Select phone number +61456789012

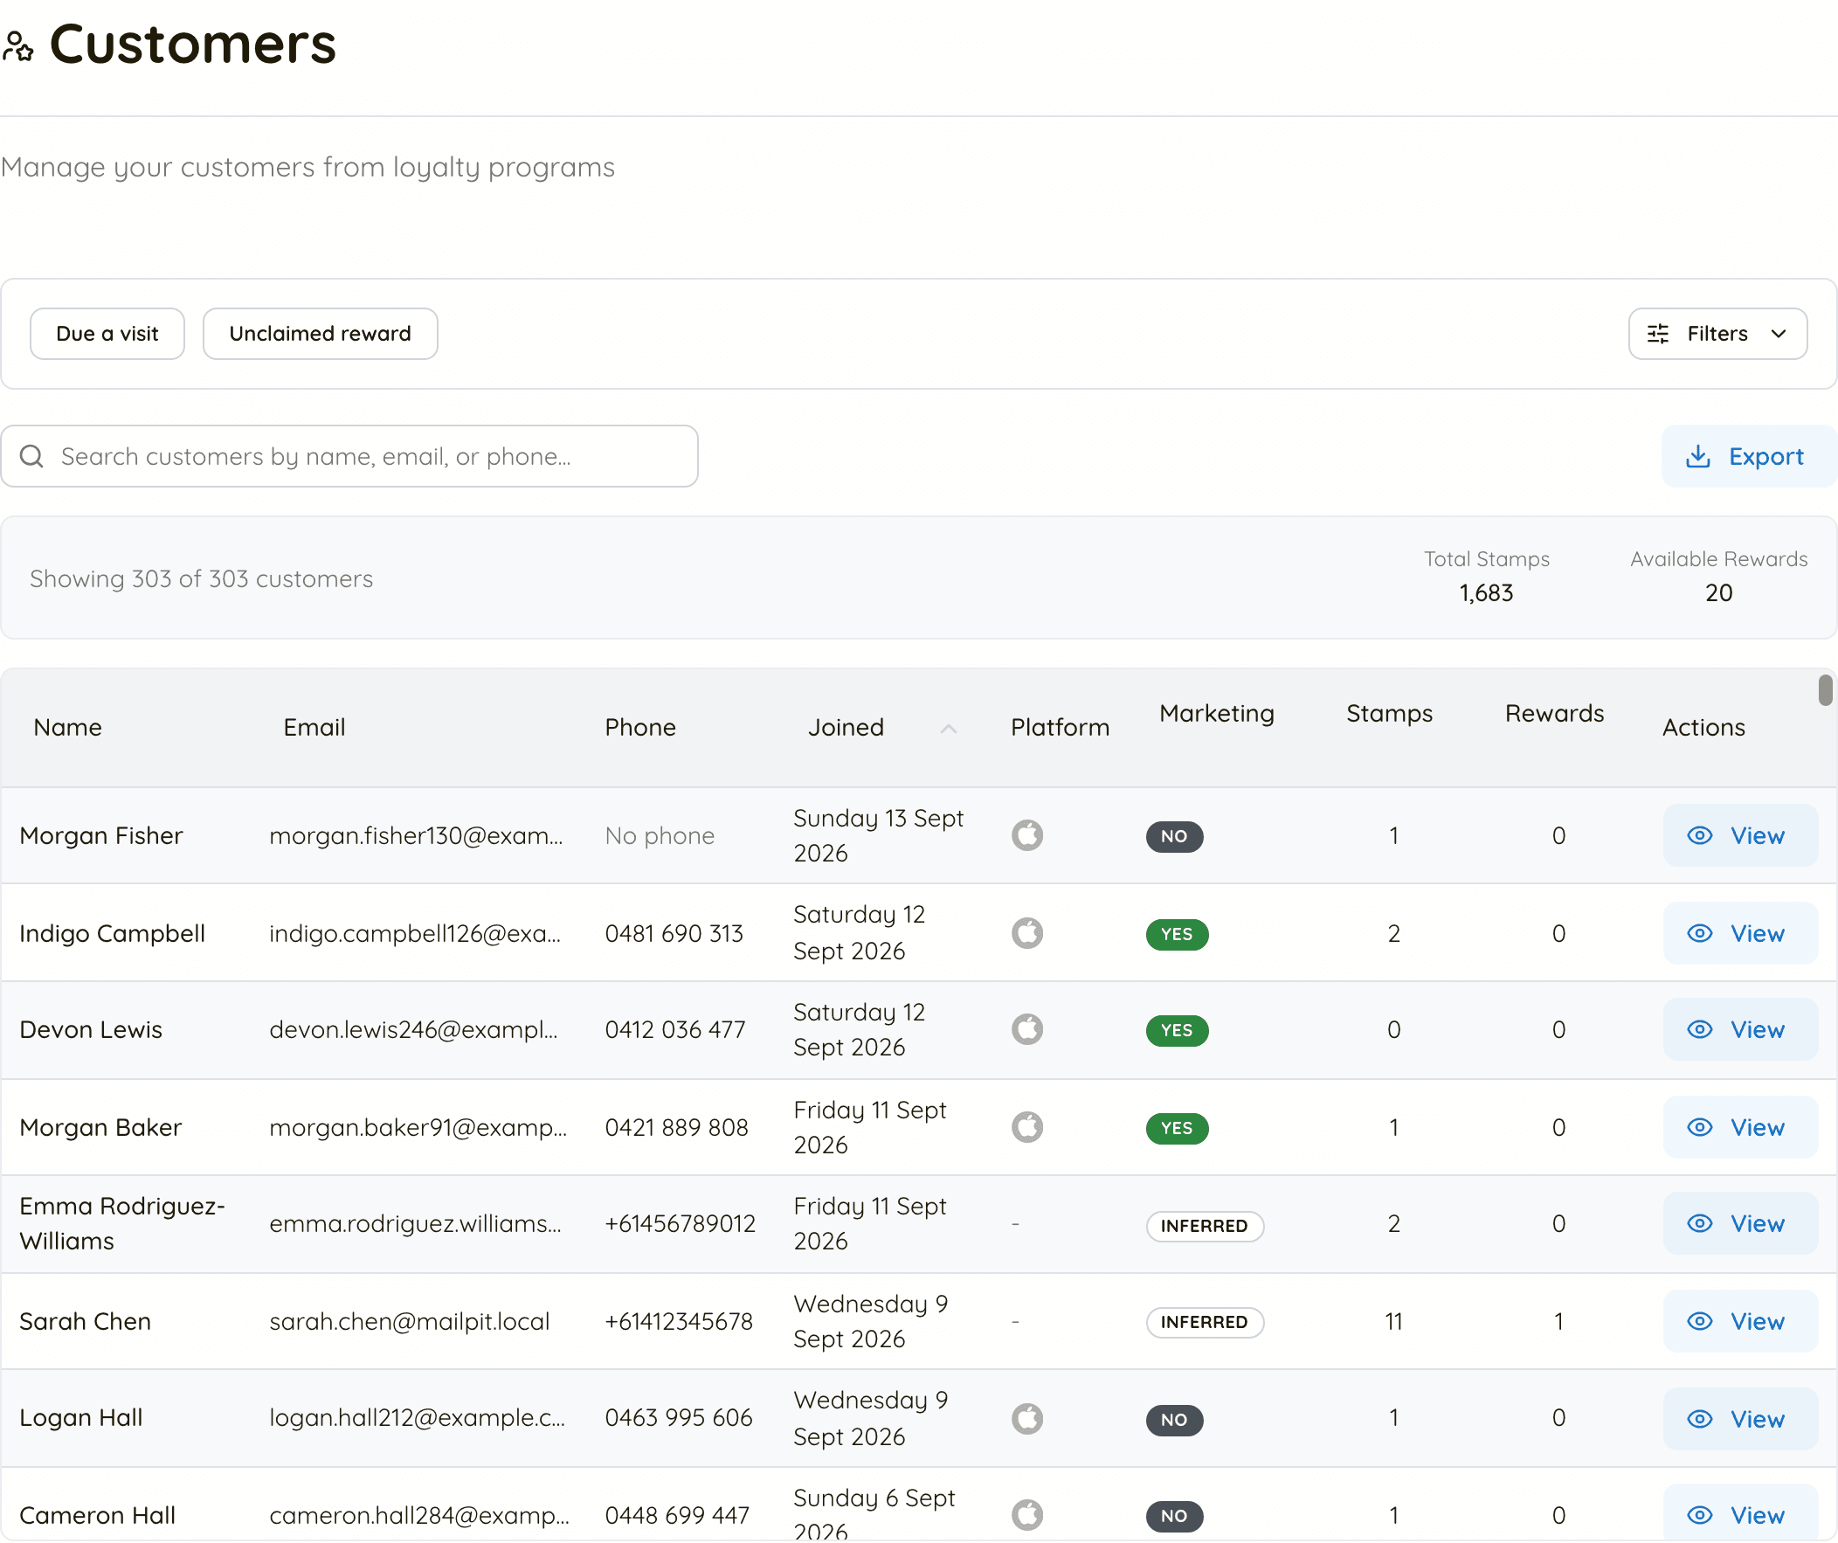(x=680, y=1223)
